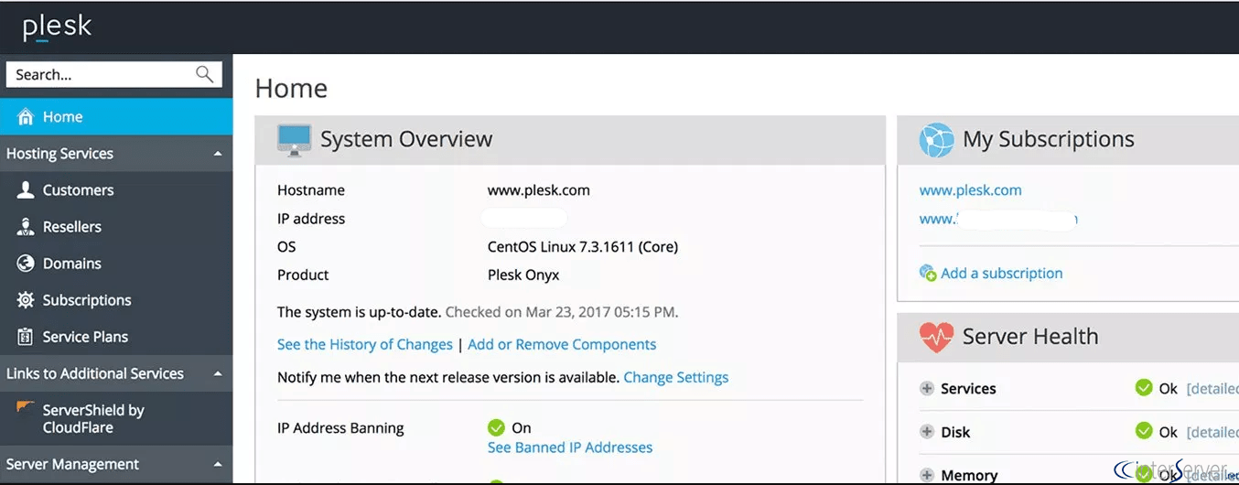Click the Service Plans clipboard icon
The image size is (1239, 485).
click(26, 337)
